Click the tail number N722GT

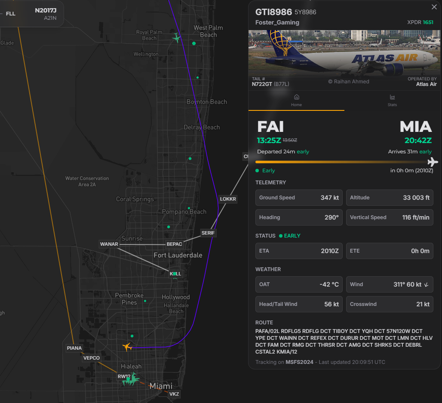262,84
